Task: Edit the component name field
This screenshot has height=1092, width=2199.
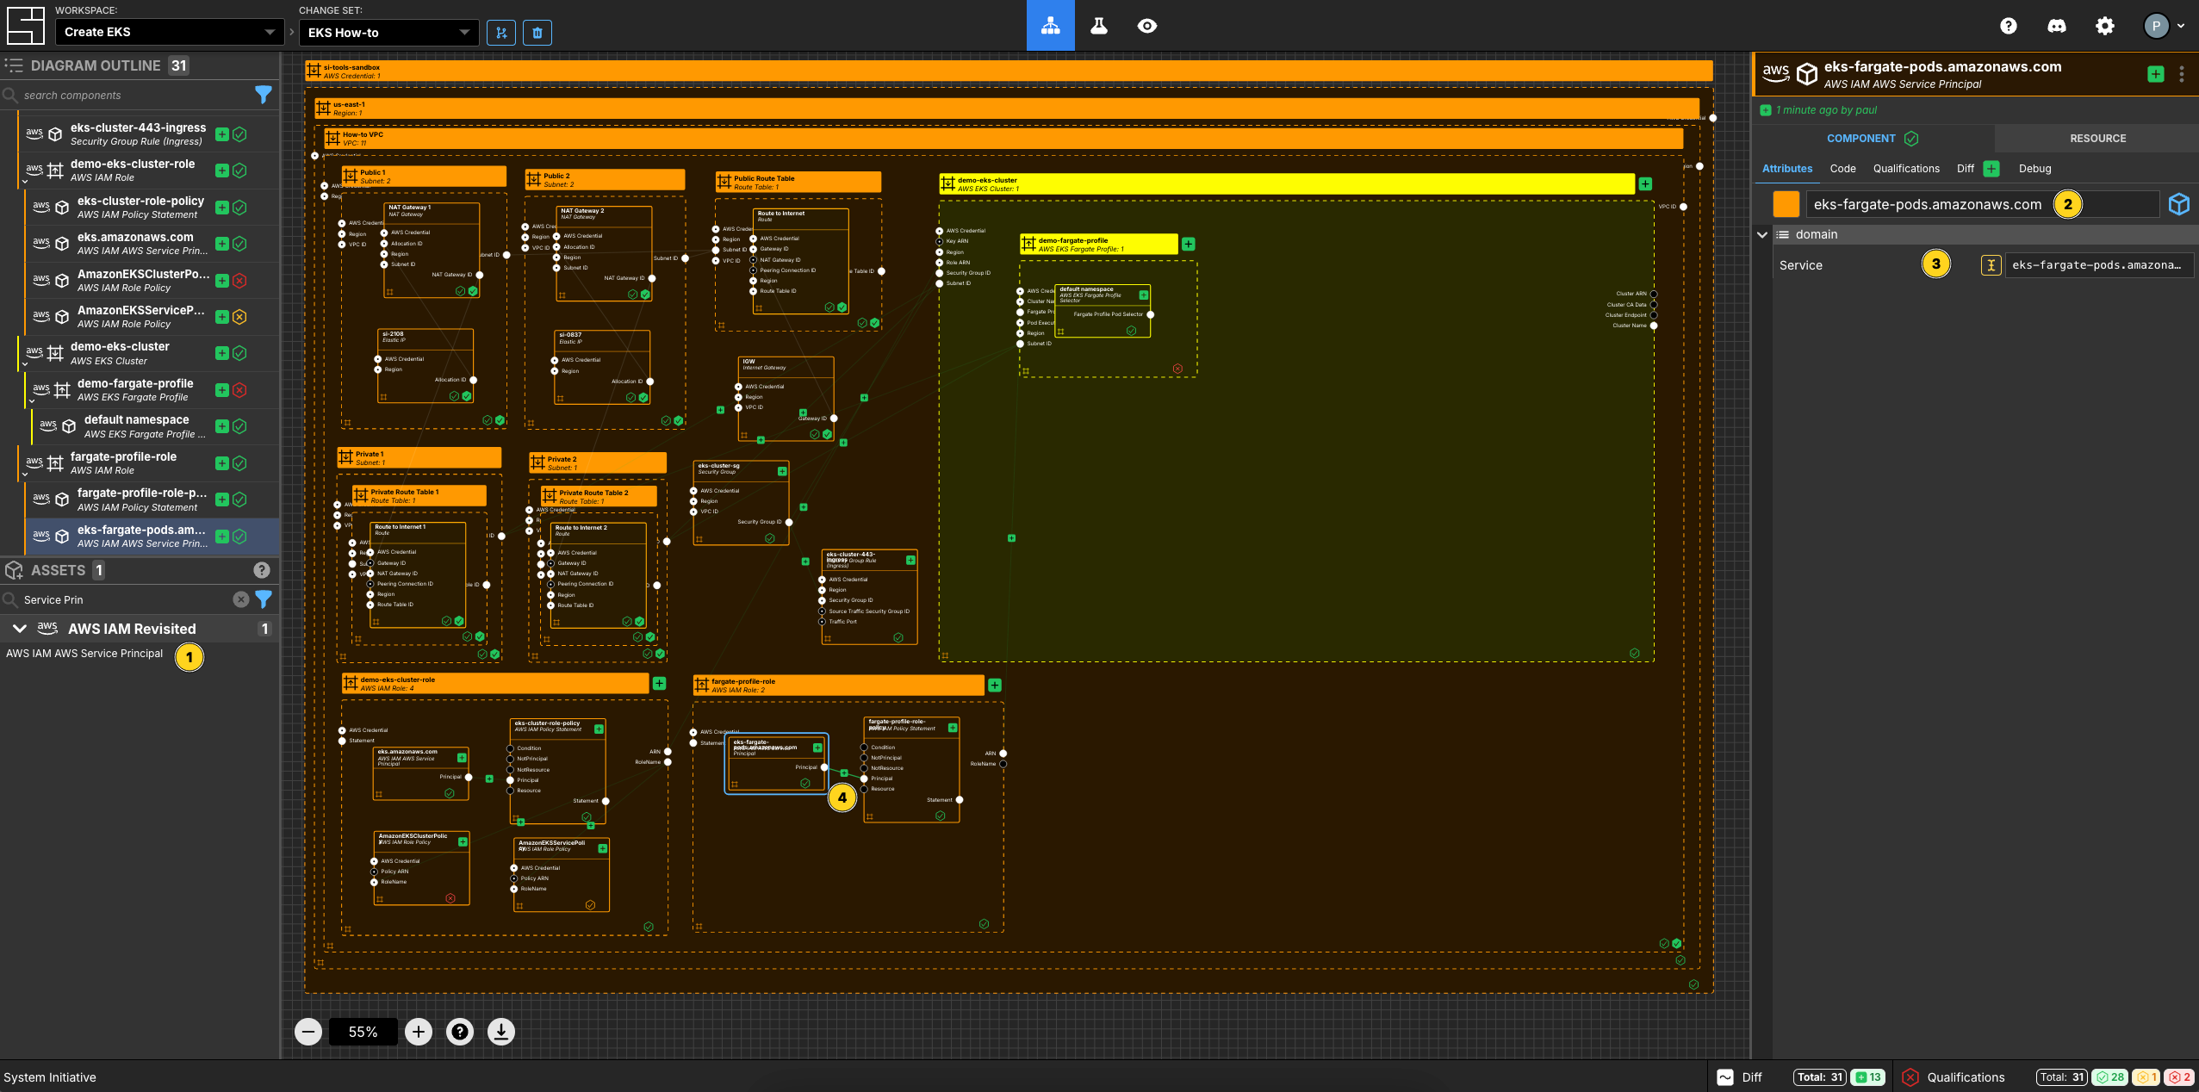Action: tap(1982, 204)
